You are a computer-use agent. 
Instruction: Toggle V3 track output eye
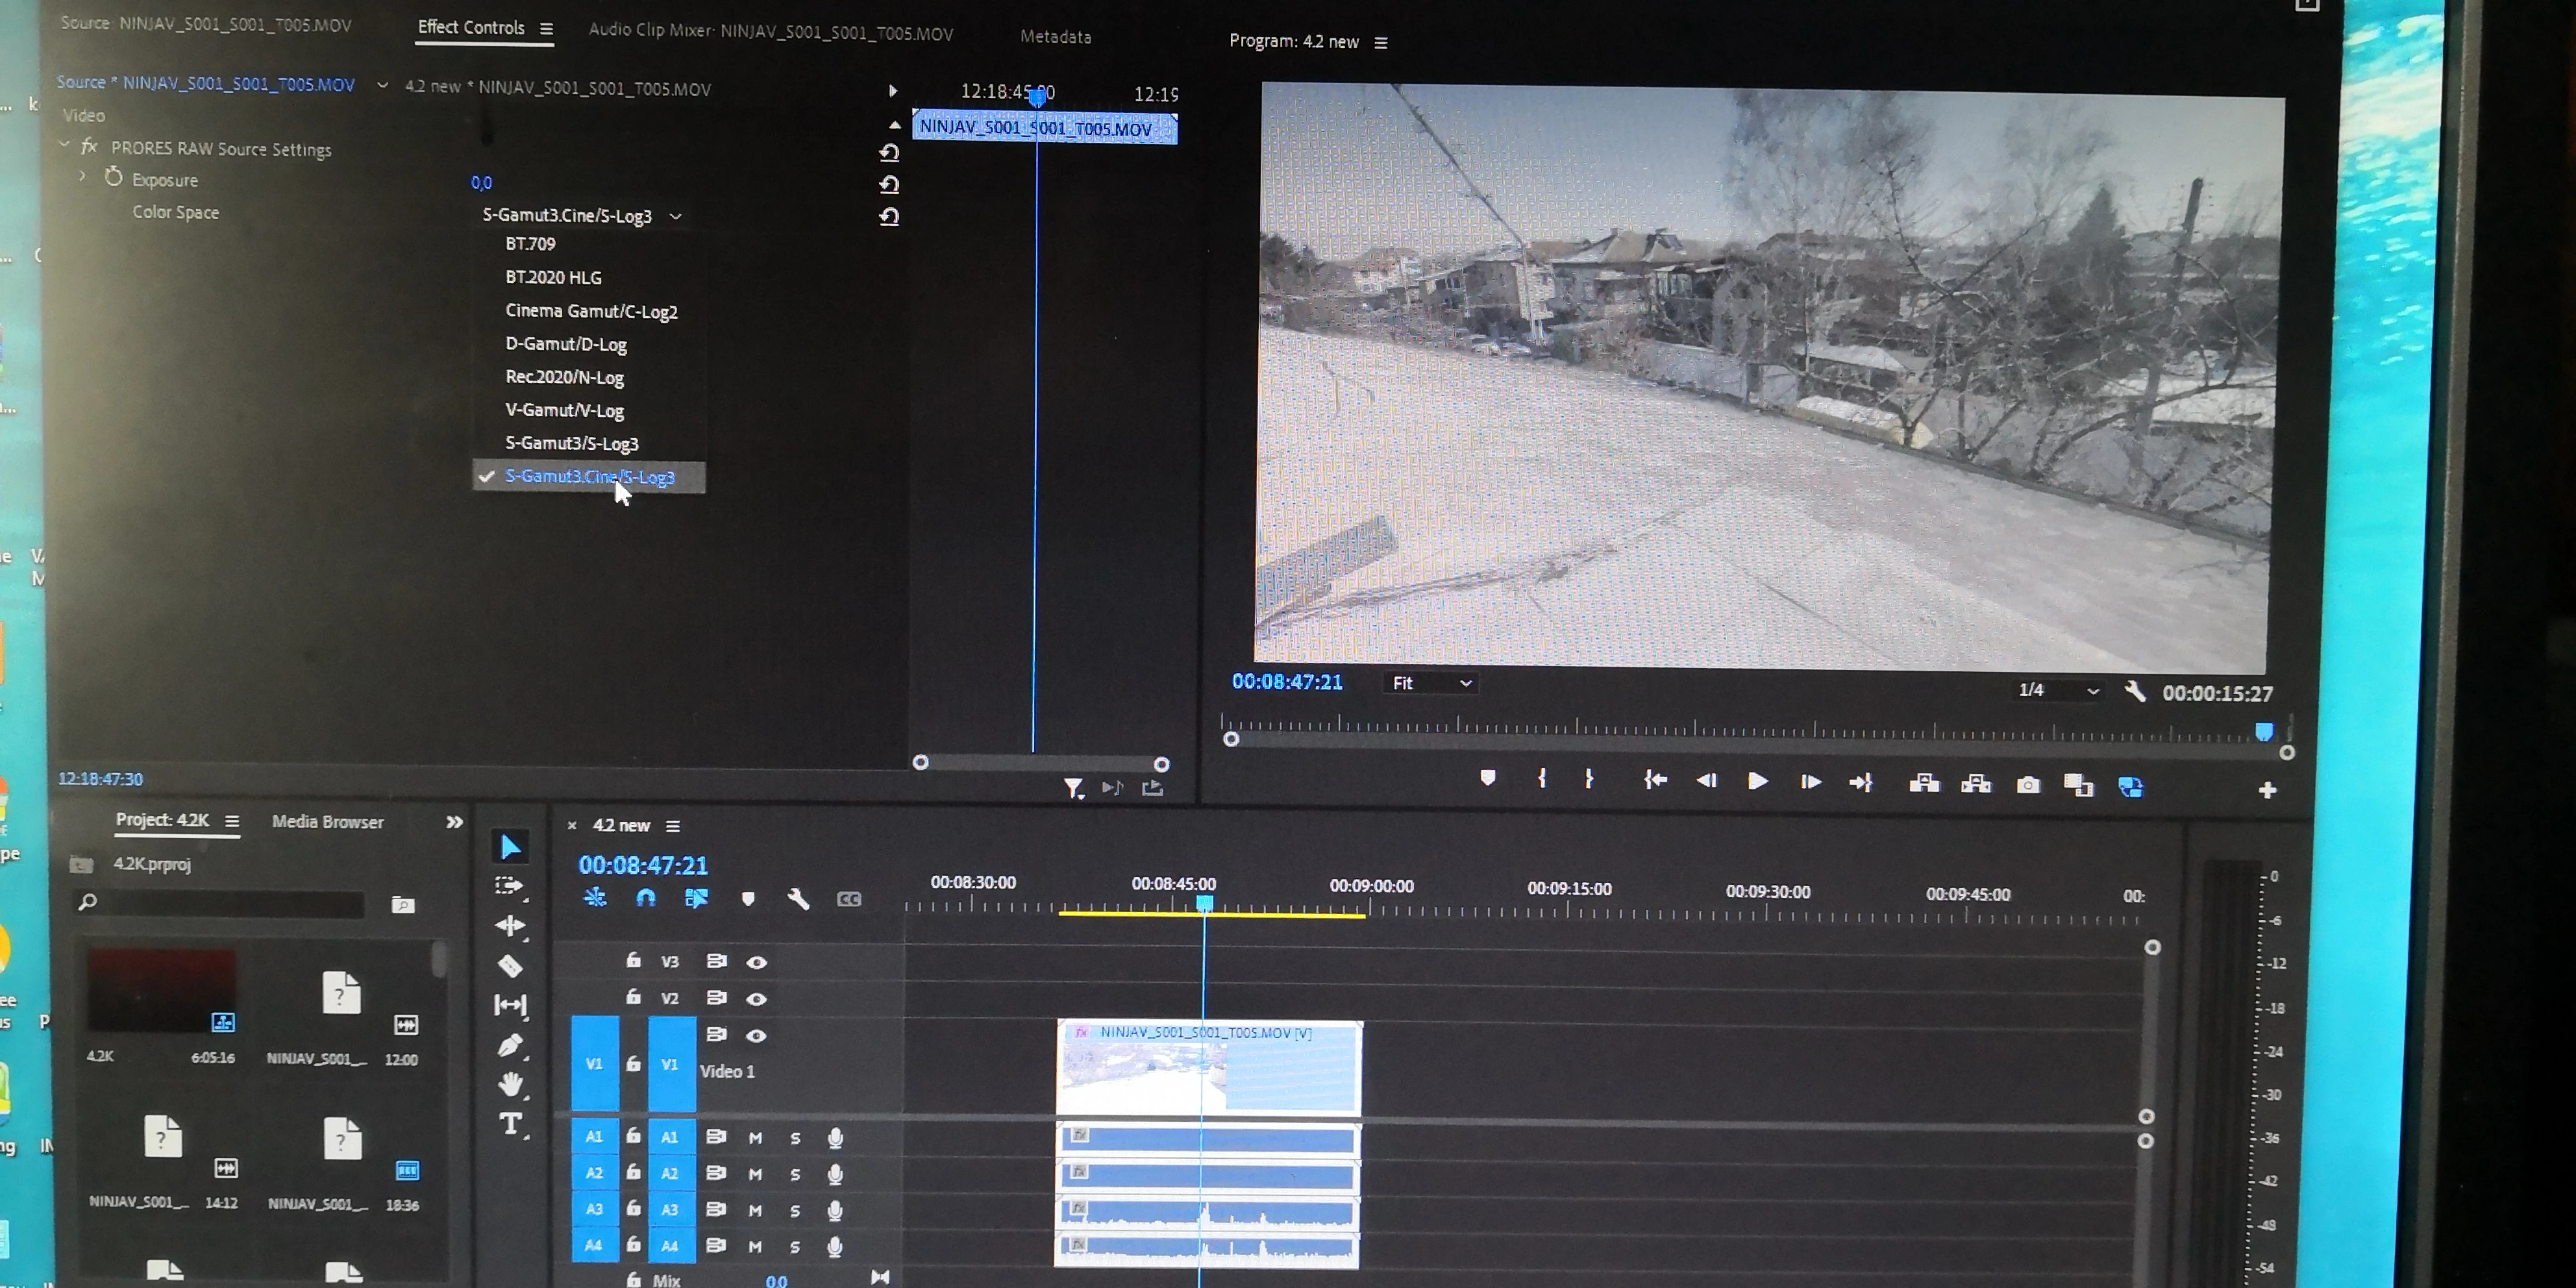[757, 962]
